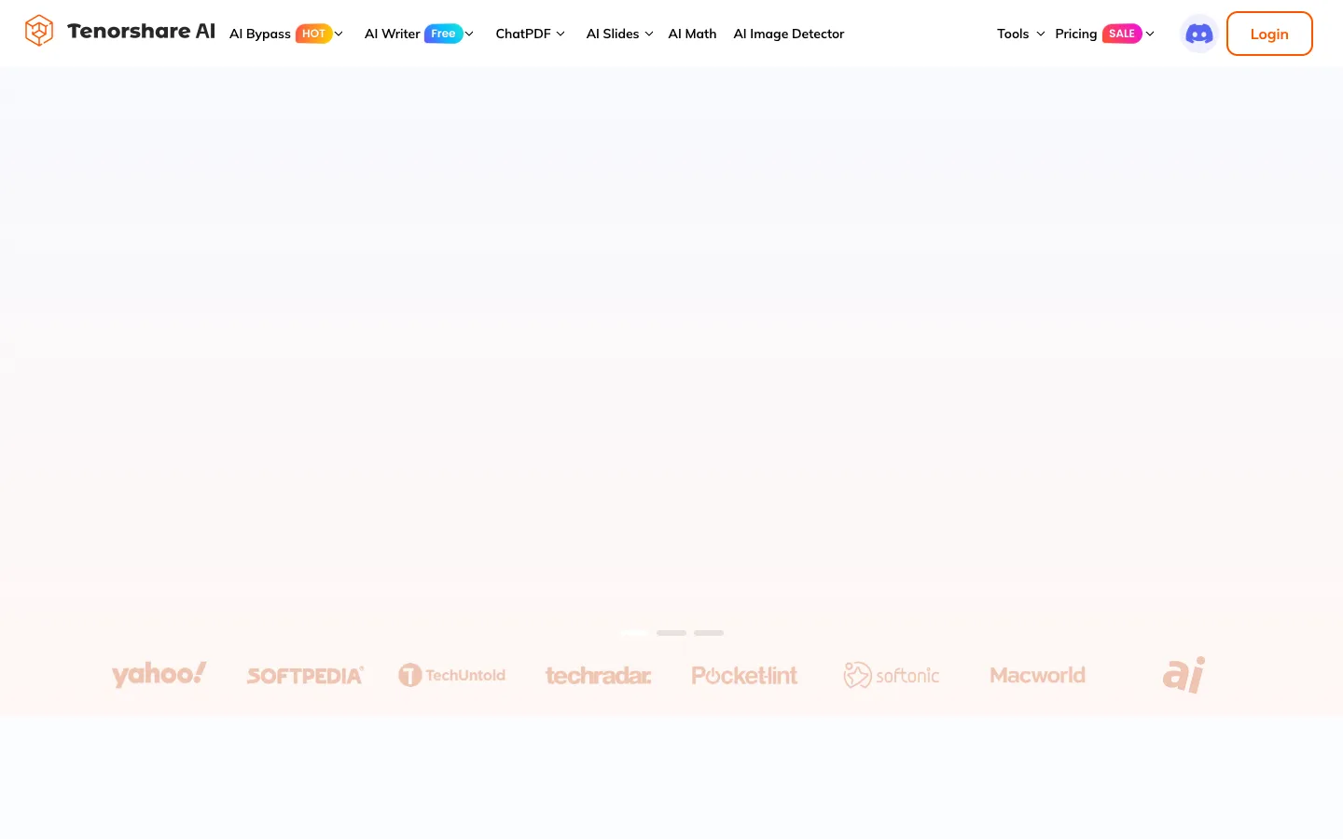
Task: Click the Free badge beside AI Writer
Action: pos(443,34)
